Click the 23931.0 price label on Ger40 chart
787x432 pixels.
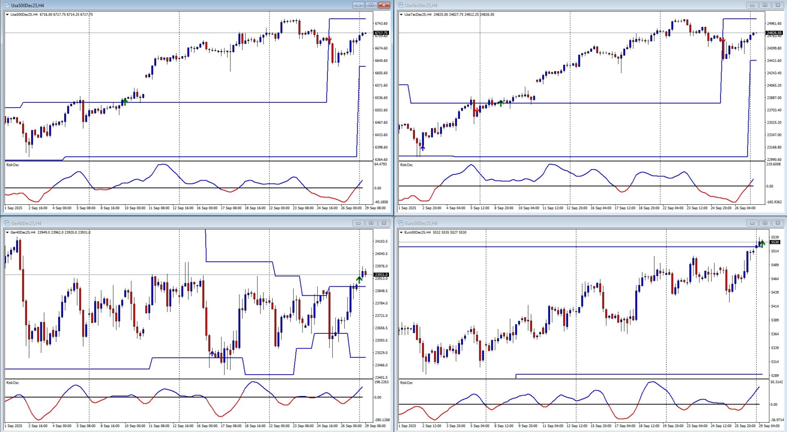[x=381, y=275]
